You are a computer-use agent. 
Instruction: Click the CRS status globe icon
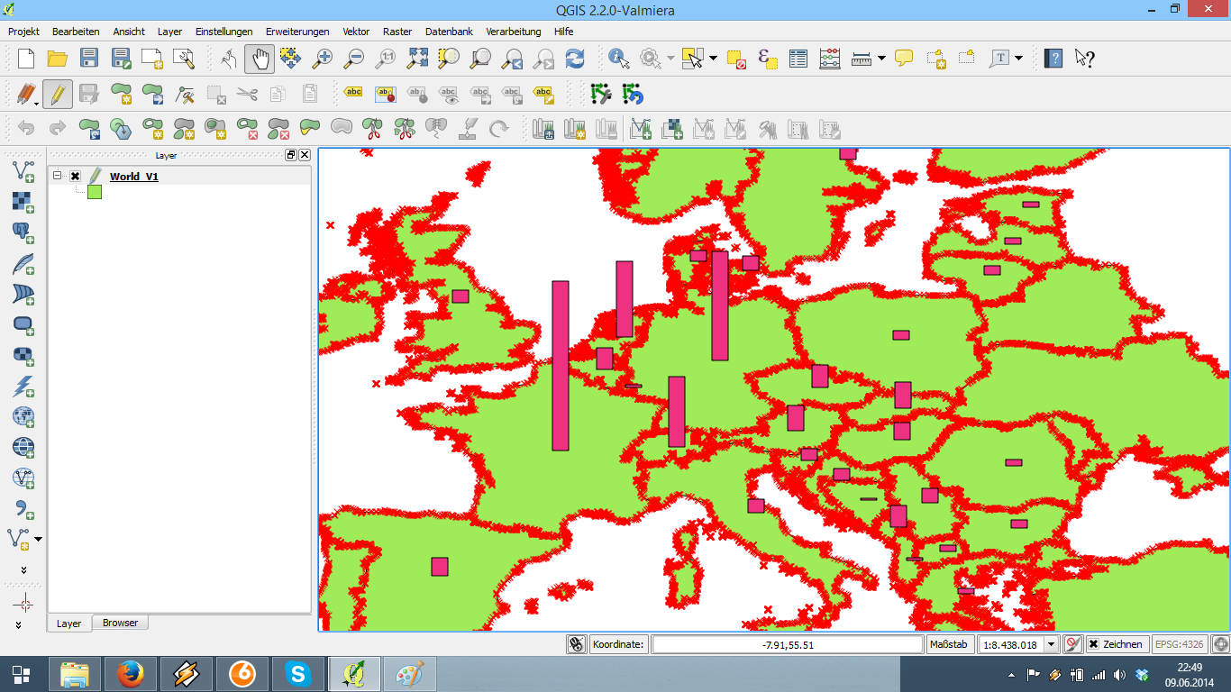pos(1220,644)
